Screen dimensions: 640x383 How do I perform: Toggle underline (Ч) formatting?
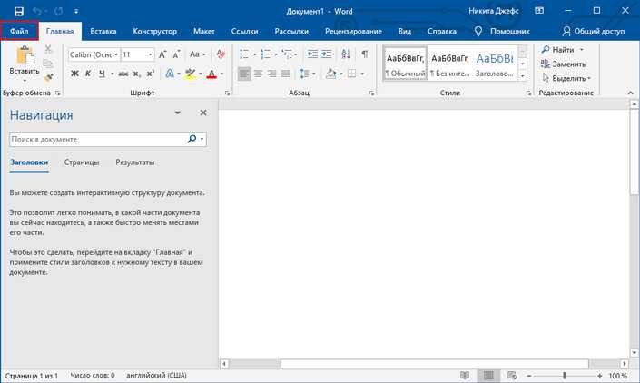click(x=102, y=74)
